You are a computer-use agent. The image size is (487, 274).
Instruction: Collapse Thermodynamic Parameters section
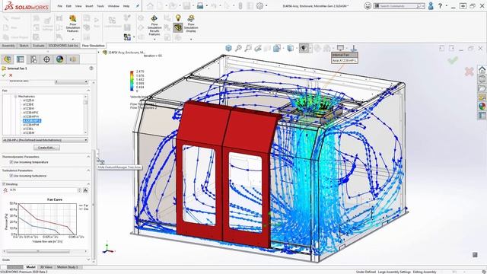tap(88, 157)
